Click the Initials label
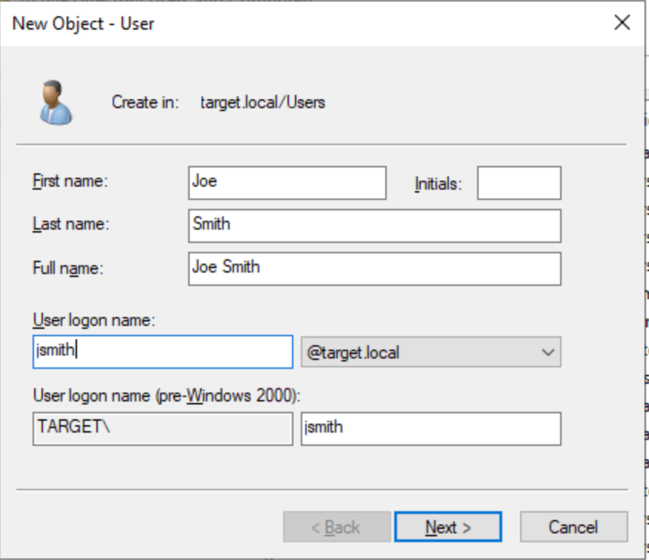649x560 pixels. [x=438, y=184]
